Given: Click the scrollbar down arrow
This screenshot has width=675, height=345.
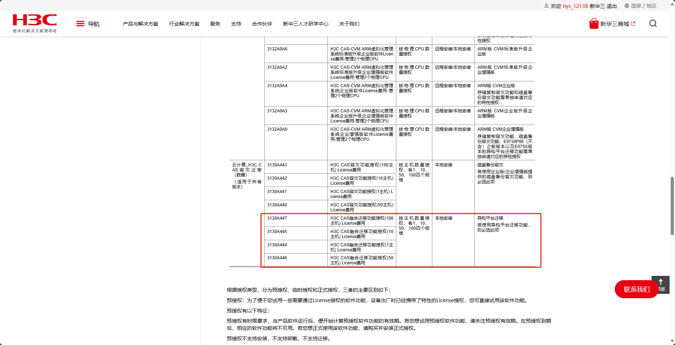Looking at the screenshot, I should 672,341.
